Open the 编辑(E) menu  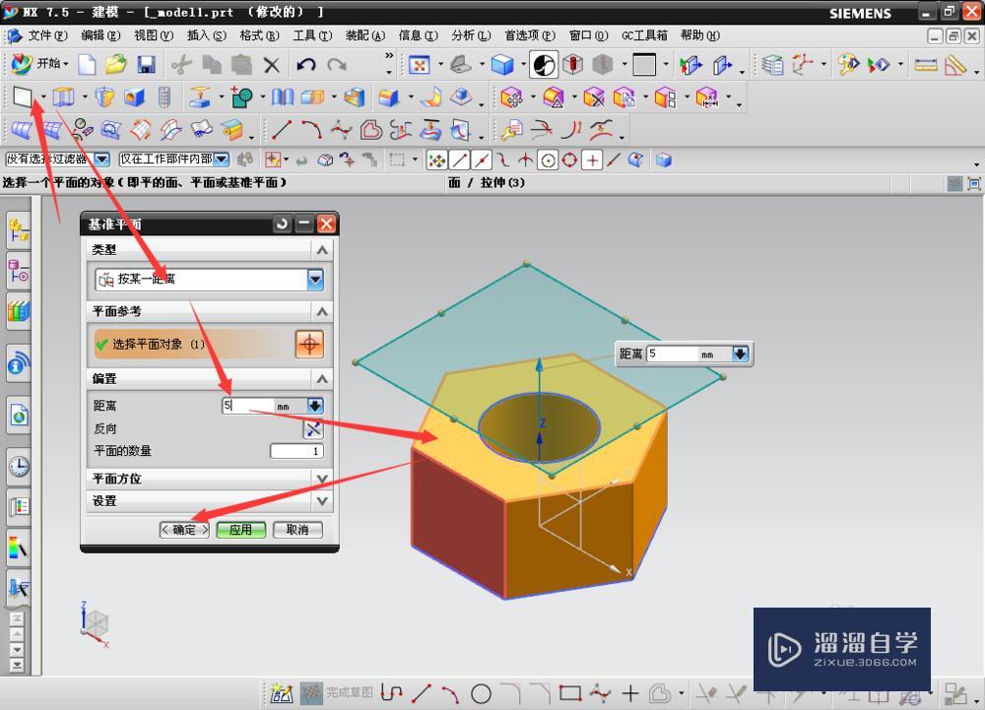(x=100, y=35)
